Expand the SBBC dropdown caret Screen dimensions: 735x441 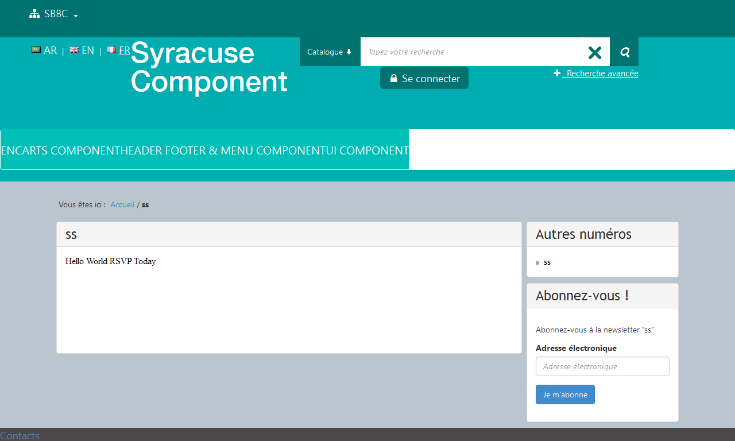(76, 16)
